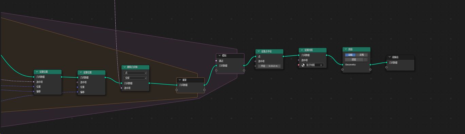Click 几何数据 input socket of 删除几何体
This screenshot has width=465, height=134.
coord(121,83)
